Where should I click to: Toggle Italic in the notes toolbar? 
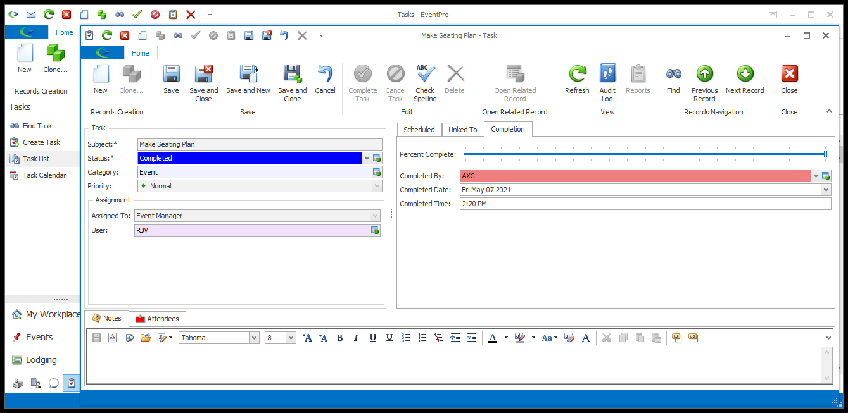coord(356,338)
